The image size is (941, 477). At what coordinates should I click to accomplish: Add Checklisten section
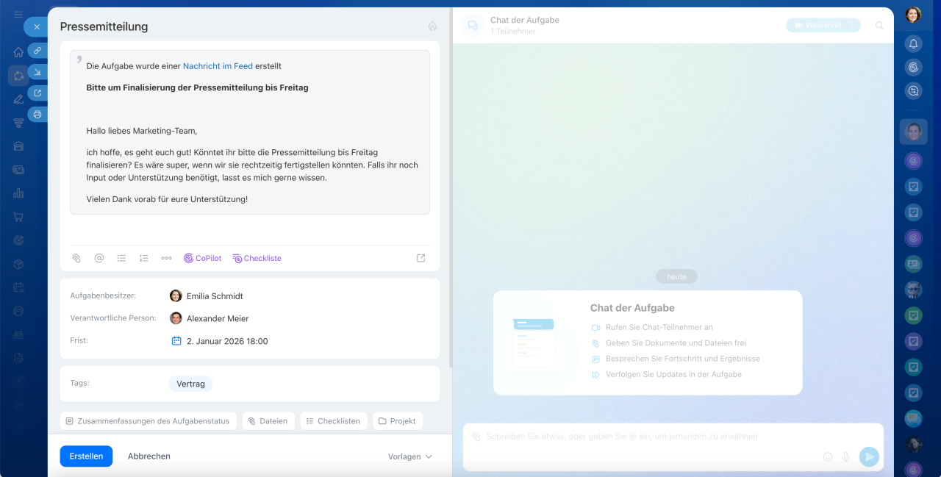pos(334,421)
